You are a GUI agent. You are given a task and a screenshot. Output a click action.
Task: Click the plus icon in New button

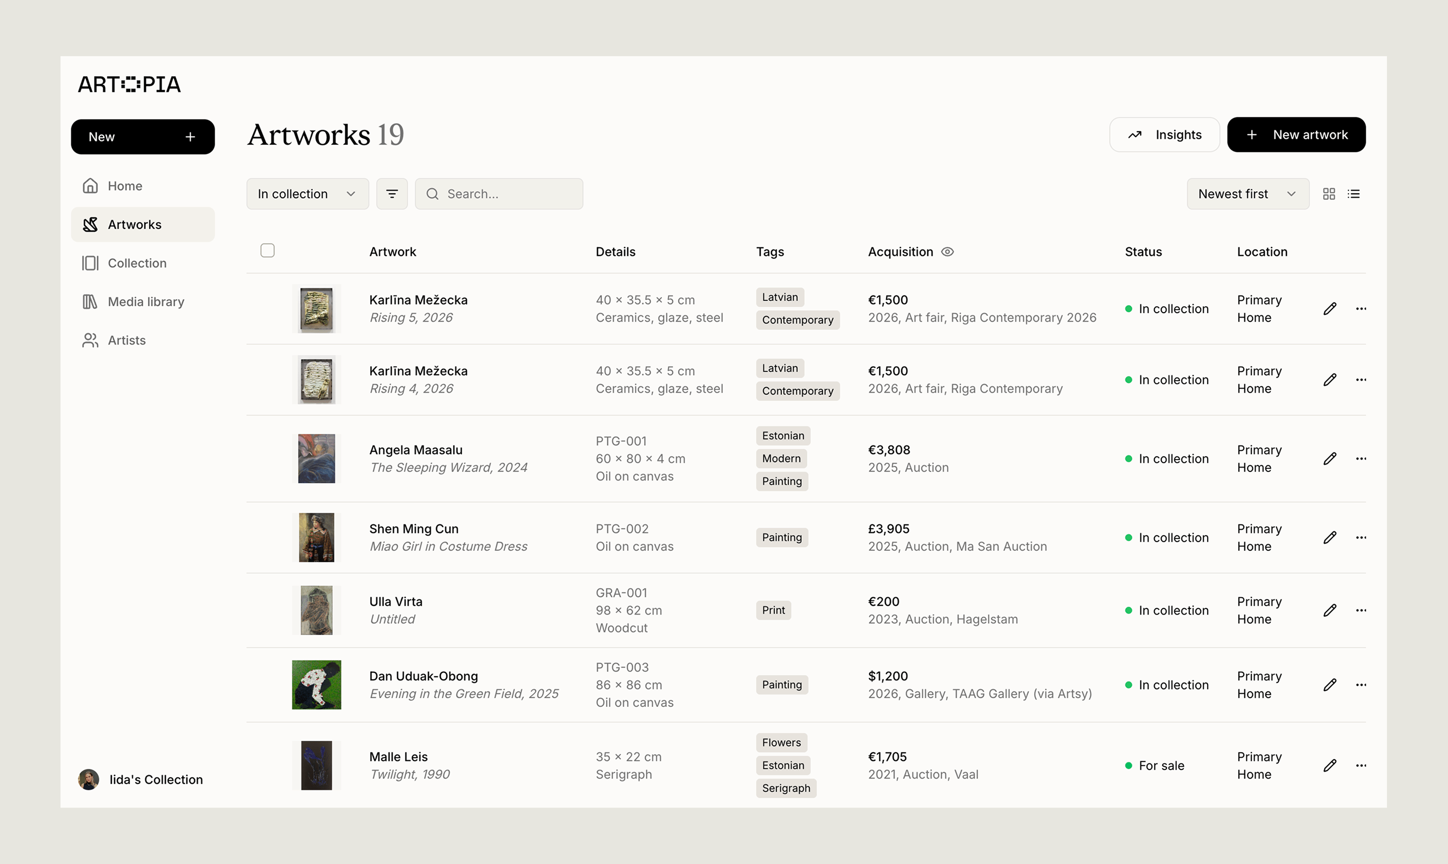click(190, 137)
